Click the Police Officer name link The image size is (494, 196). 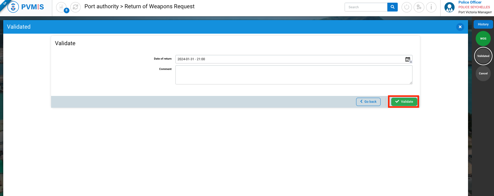point(470,2)
